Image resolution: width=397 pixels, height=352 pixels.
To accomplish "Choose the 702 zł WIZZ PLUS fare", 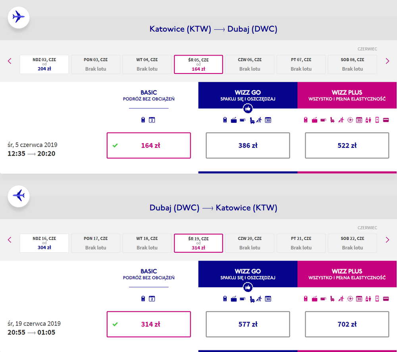I will click(347, 324).
